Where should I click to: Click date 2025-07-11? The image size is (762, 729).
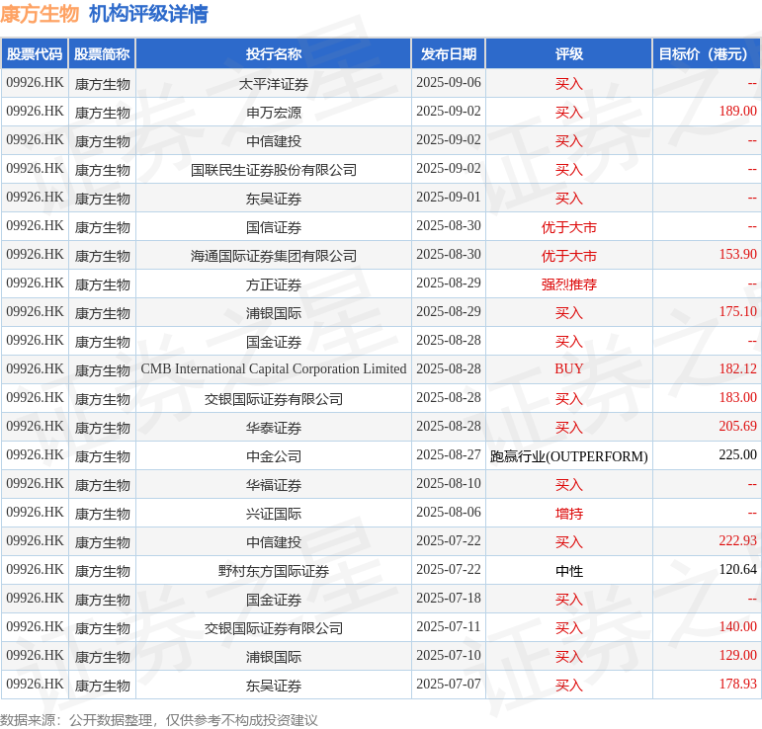pyautogui.click(x=449, y=627)
